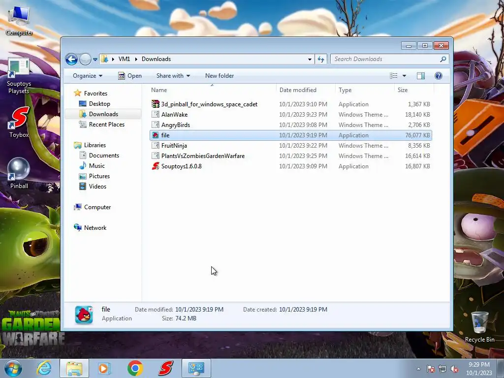Switch to Control Panel taskbar item
The height and width of the screenshot is (378, 504).
pos(196,368)
